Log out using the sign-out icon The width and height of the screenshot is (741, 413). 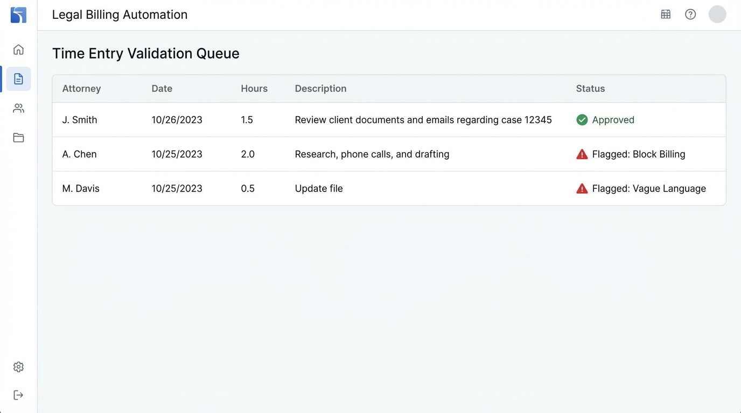[18, 394]
